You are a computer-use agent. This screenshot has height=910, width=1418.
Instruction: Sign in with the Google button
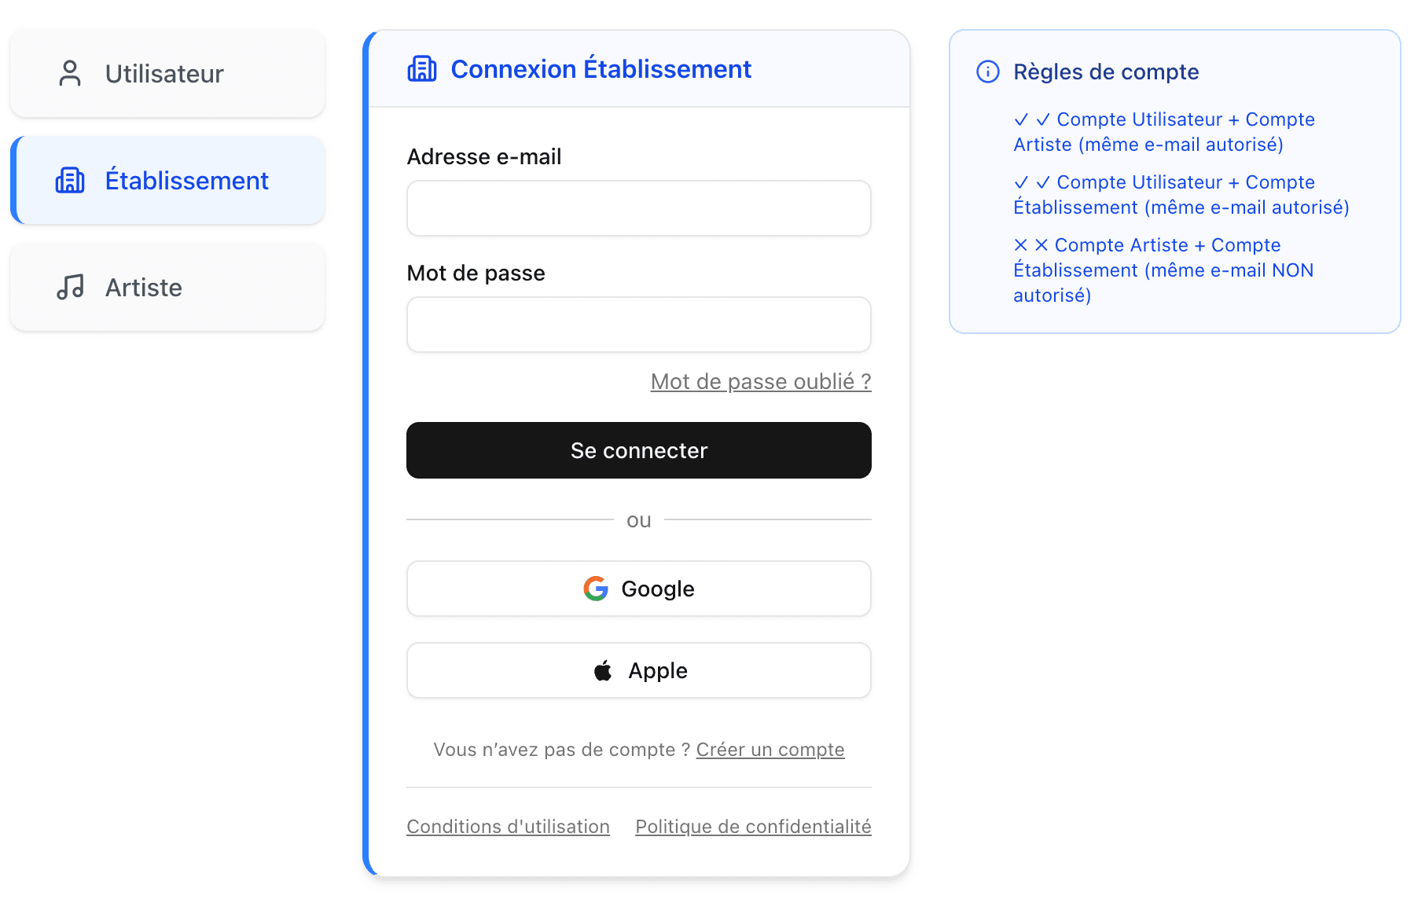[x=638, y=589]
